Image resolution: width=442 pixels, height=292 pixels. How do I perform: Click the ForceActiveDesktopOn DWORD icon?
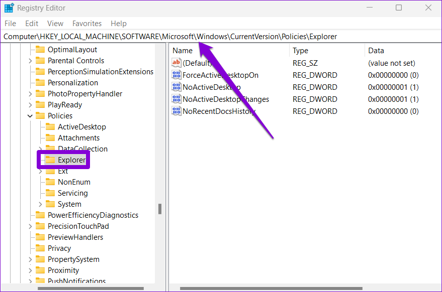[176, 75]
